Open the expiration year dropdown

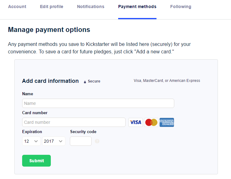click(54, 141)
